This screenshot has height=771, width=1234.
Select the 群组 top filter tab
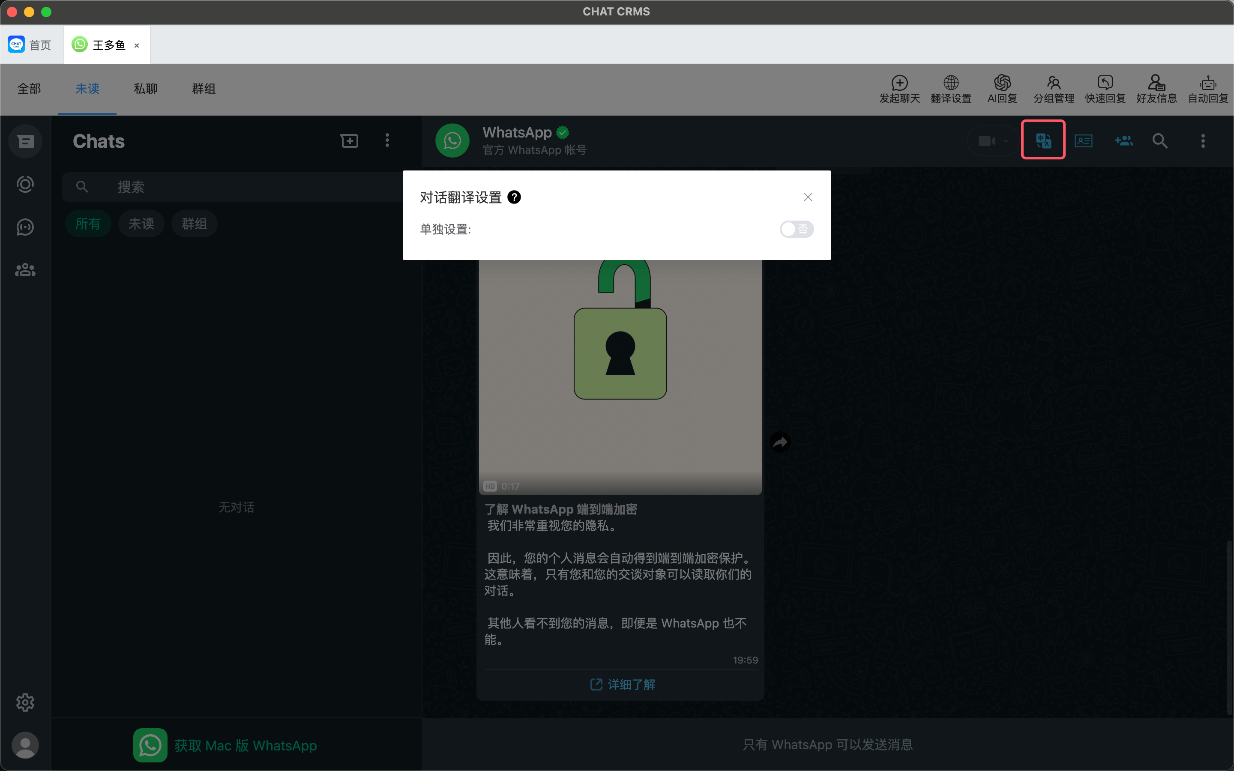click(x=204, y=89)
